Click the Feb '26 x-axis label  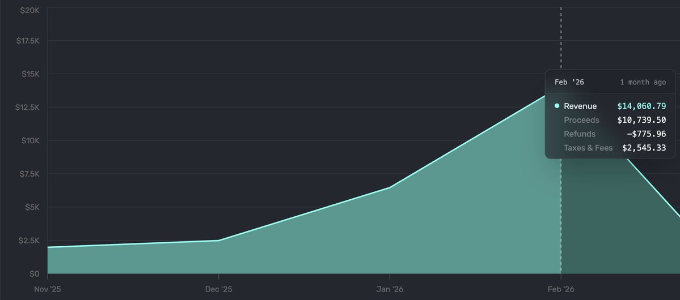561,289
